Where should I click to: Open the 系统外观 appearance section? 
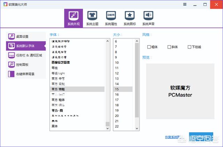pos(74,18)
